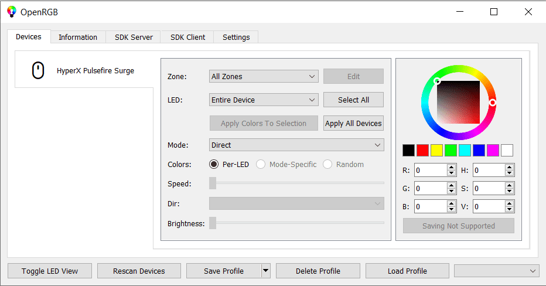Select the HyperX Pulsefire Surge device tab
546x286 pixels.
(84, 70)
